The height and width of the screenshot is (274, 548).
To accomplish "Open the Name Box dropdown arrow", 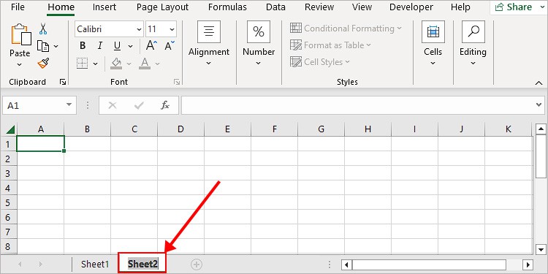I will [x=69, y=104].
